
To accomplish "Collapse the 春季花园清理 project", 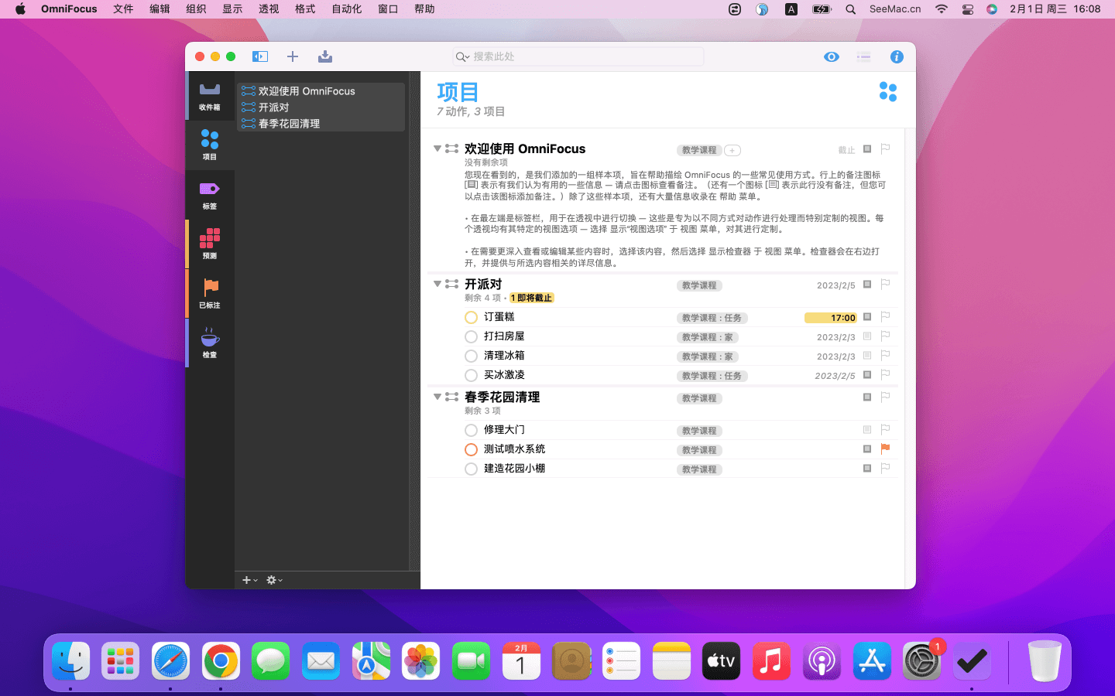I will pyautogui.click(x=437, y=397).
